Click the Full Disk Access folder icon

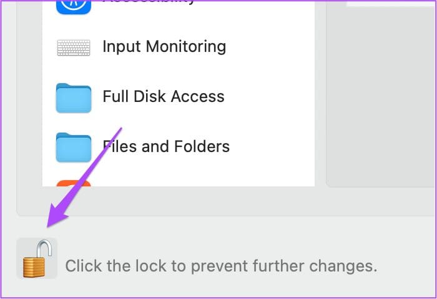click(x=74, y=97)
